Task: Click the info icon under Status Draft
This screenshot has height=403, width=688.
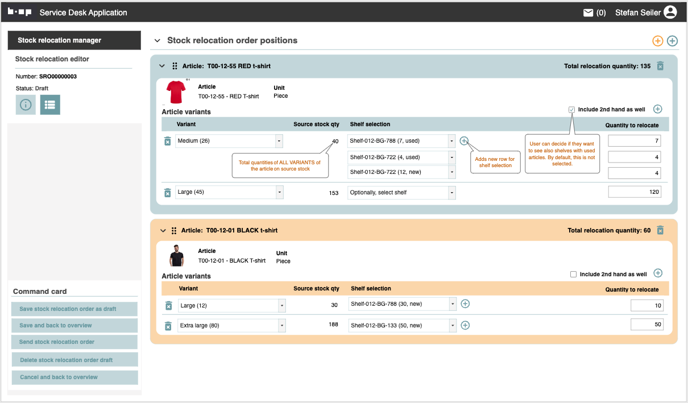Action: point(26,105)
